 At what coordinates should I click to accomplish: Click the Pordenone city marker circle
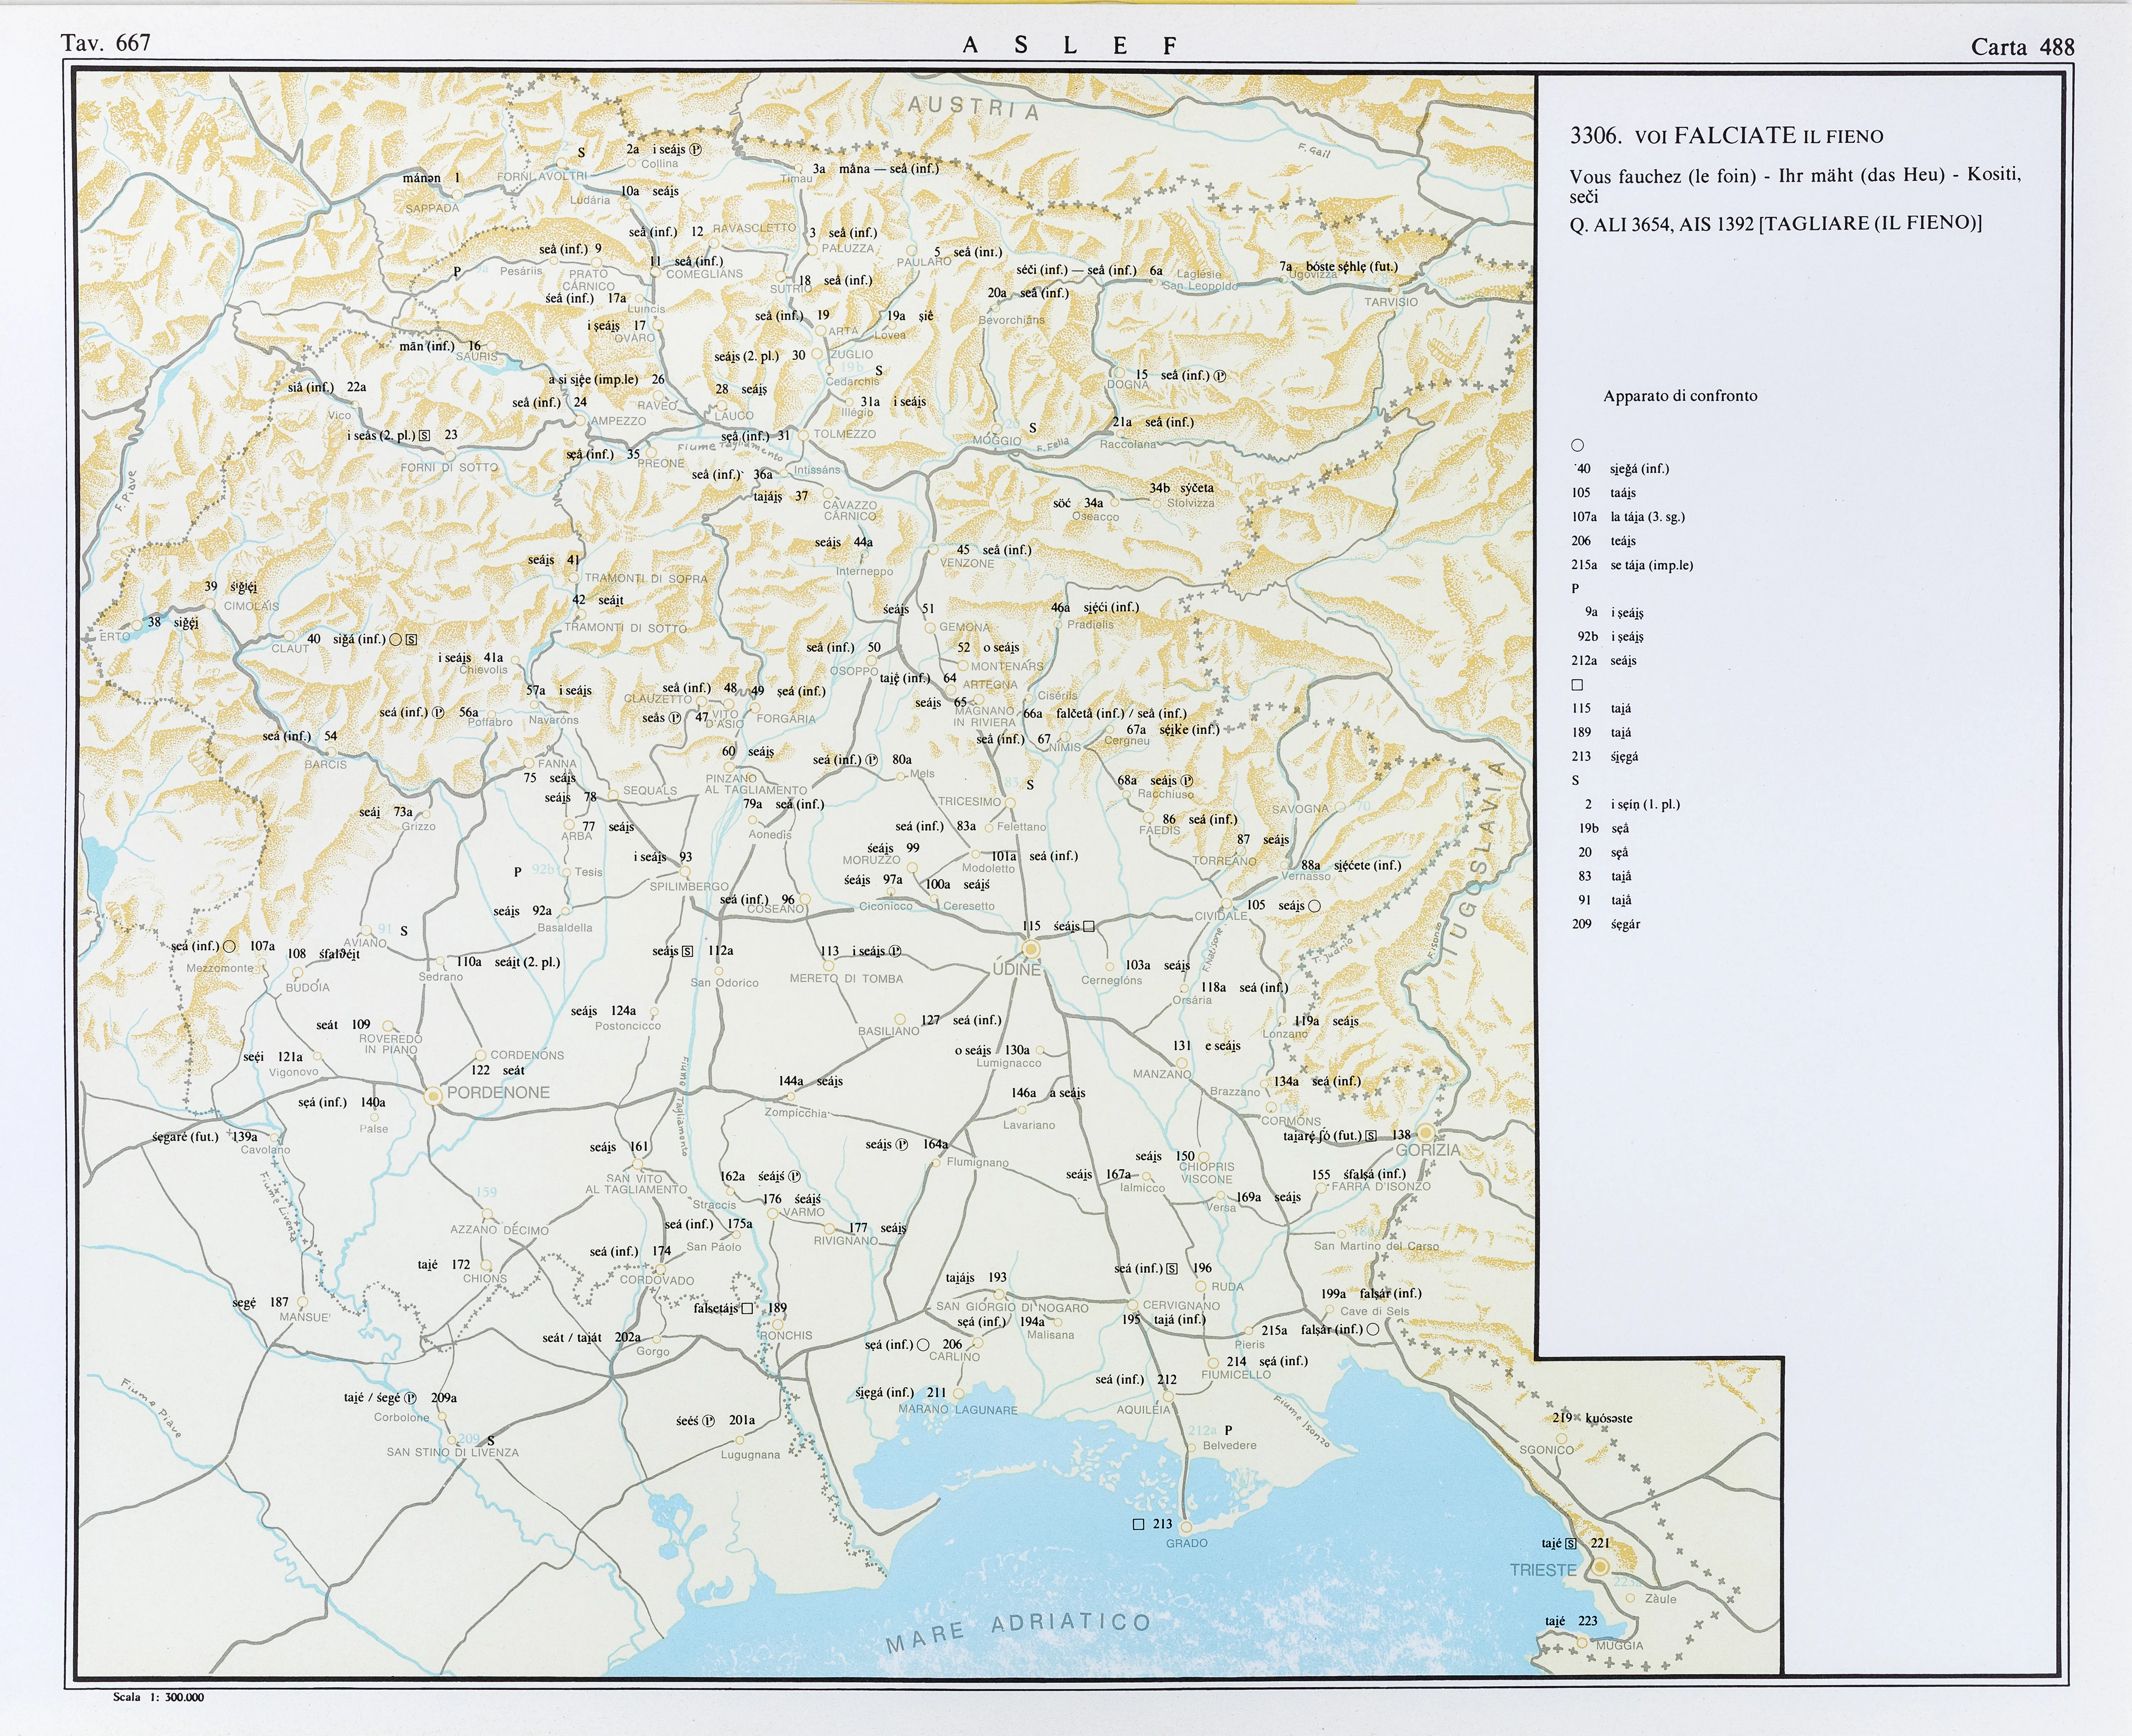433,1096
